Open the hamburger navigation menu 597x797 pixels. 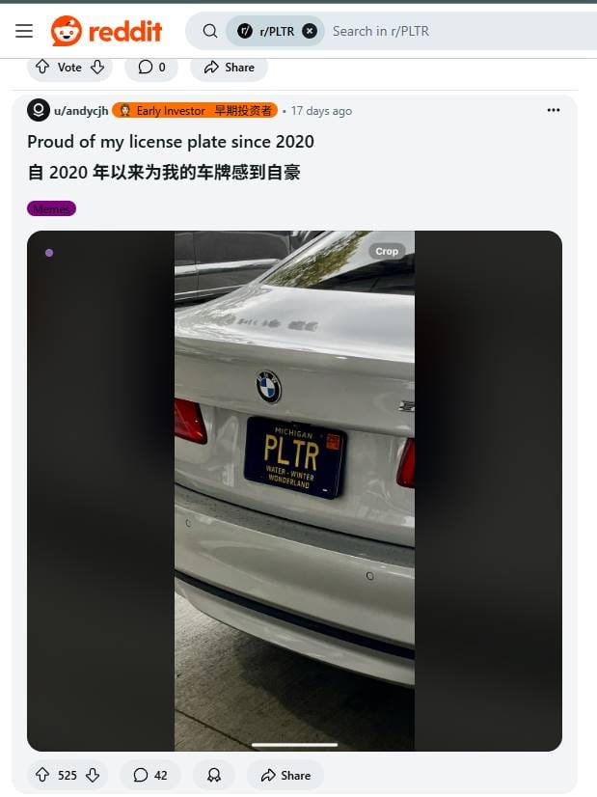point(24,31)
